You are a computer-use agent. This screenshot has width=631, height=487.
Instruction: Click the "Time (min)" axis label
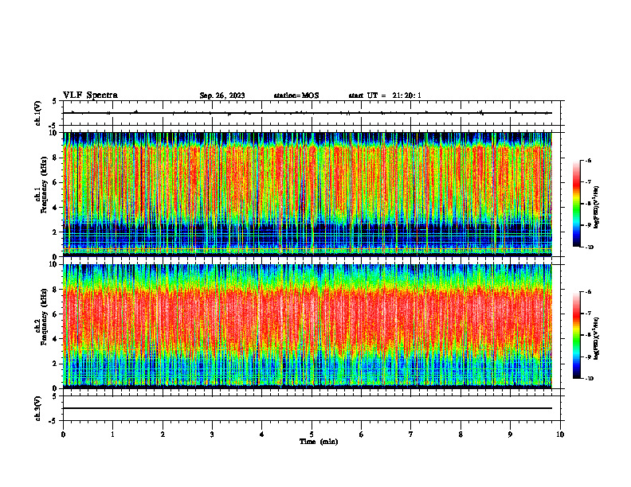(x=319, y=442)
